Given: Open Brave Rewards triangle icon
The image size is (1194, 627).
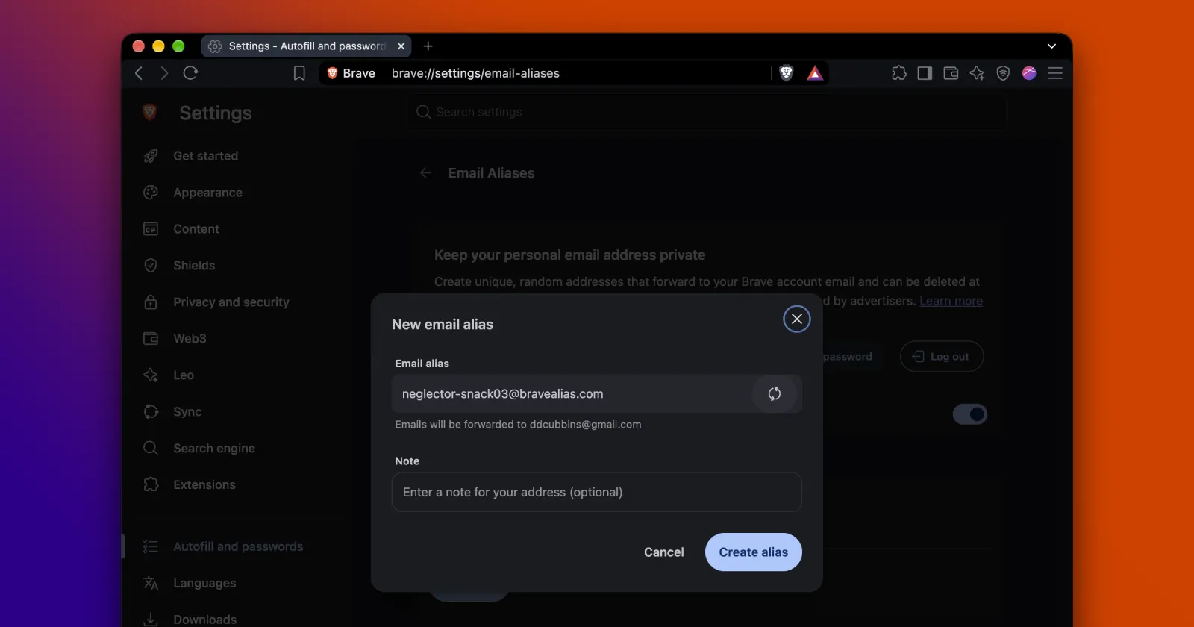Looking at the screenshot, I should (x=815, y=73).
